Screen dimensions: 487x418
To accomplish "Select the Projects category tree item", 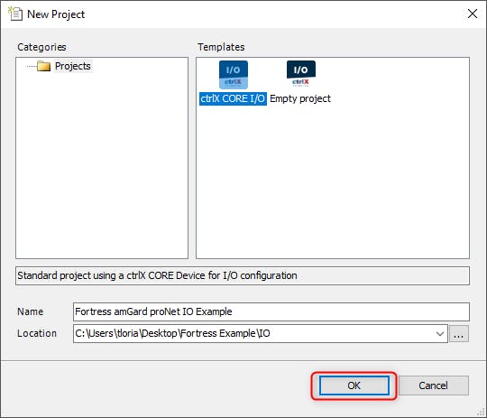I will pos(73,66).
